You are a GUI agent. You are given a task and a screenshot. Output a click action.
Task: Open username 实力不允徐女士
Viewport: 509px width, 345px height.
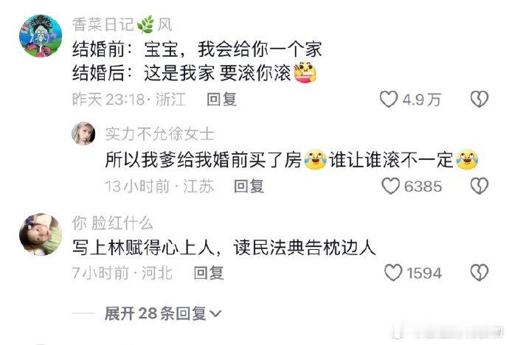160,133
